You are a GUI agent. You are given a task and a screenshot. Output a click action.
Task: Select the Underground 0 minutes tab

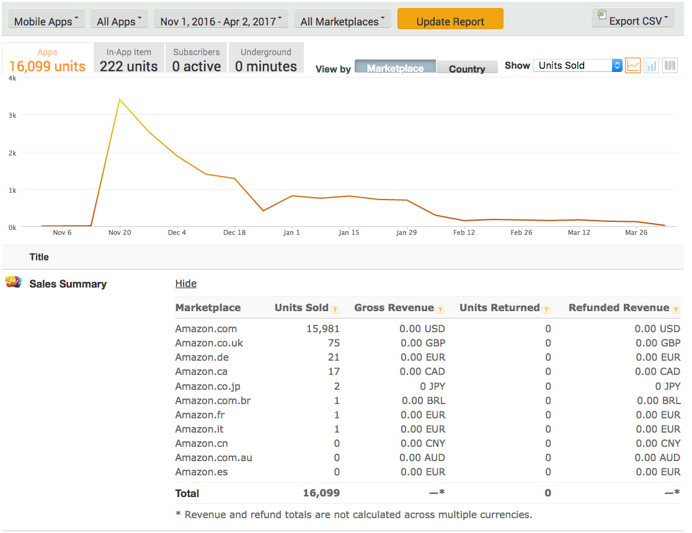[266, 59]
